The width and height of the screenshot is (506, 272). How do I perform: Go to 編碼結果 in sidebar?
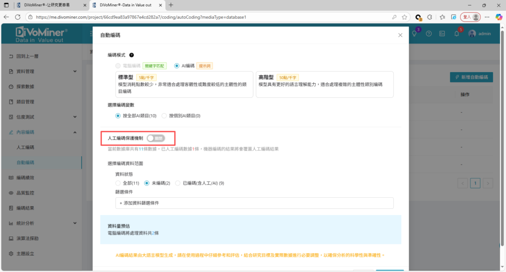point(25,208)
